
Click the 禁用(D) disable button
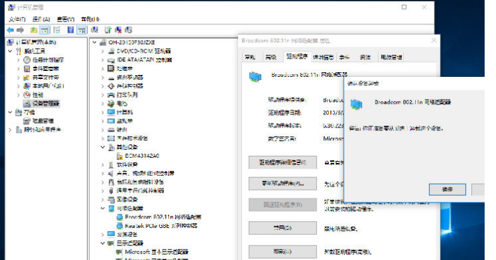(x=283, y=228)
